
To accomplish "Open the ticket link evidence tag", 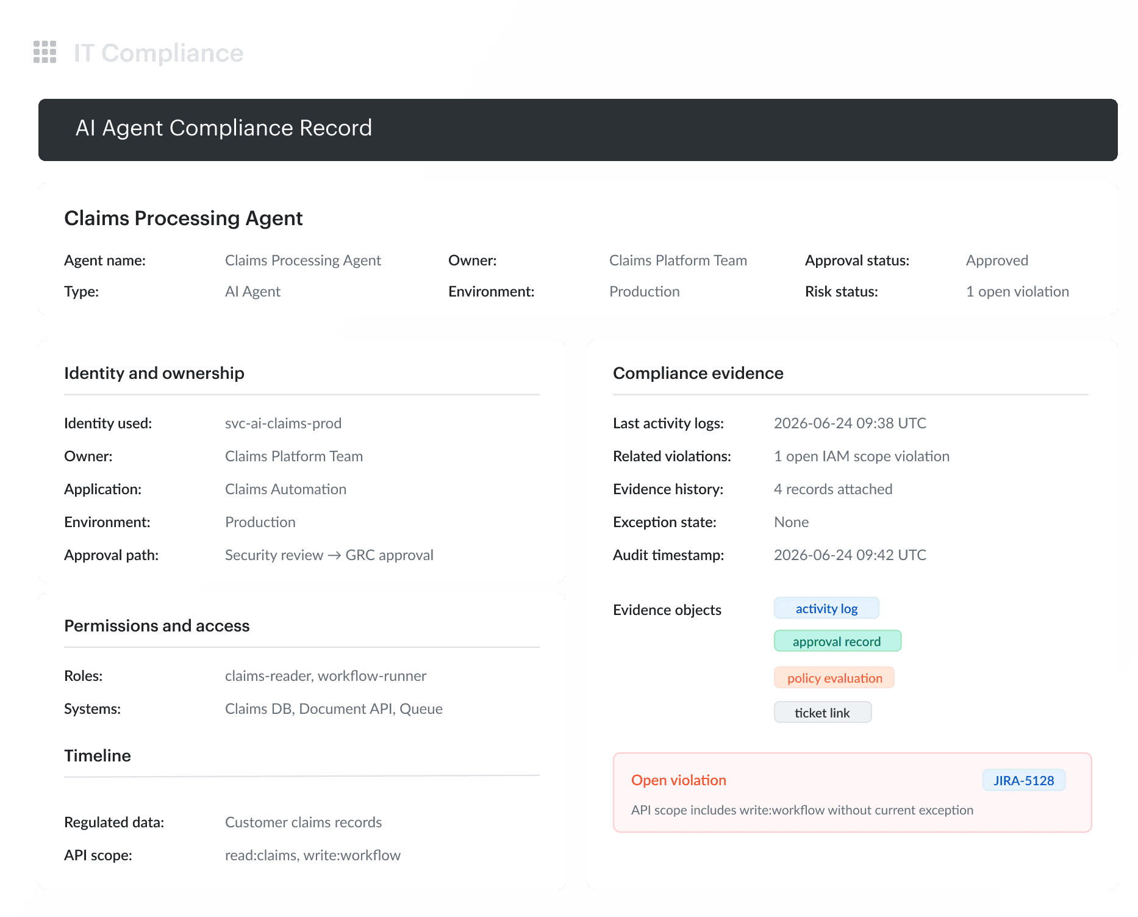I will click(x=822, y=713).
